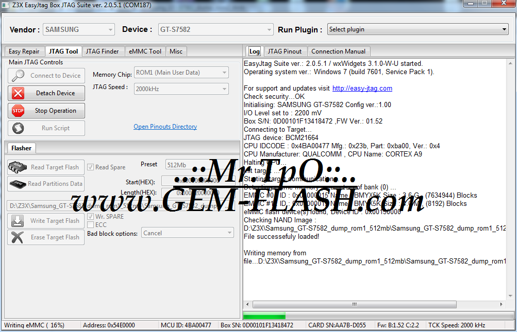517x332 pixels.
Task: Click the Fw: B:1.52 C:2.2 status entry
Action: (x=398, y=325)
